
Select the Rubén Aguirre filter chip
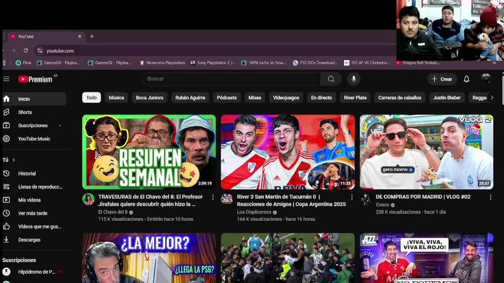(190, 98)
